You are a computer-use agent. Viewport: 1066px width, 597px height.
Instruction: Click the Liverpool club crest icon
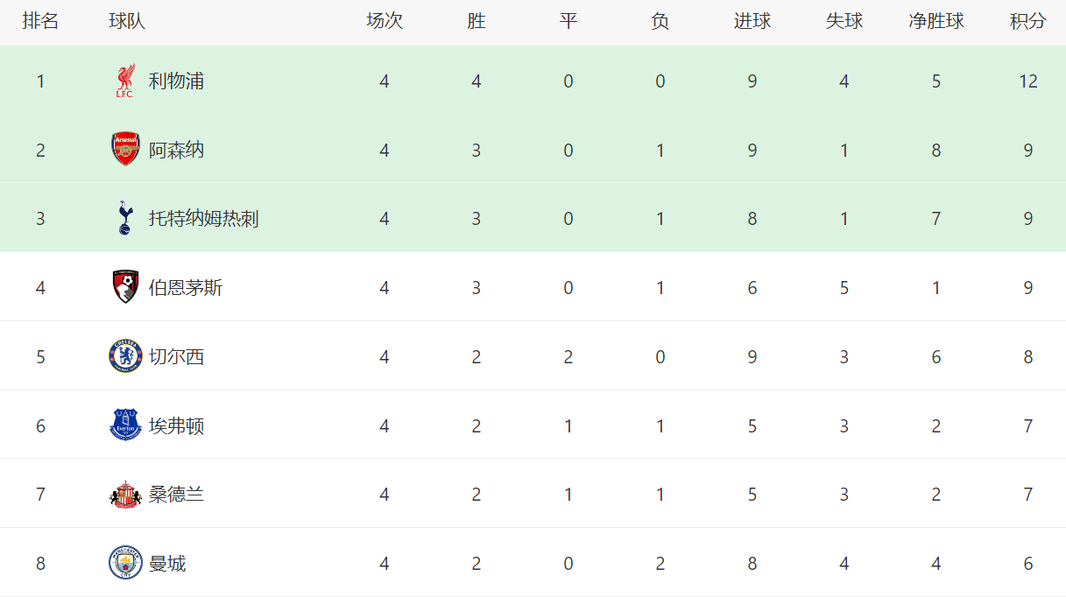pos(125,81)
